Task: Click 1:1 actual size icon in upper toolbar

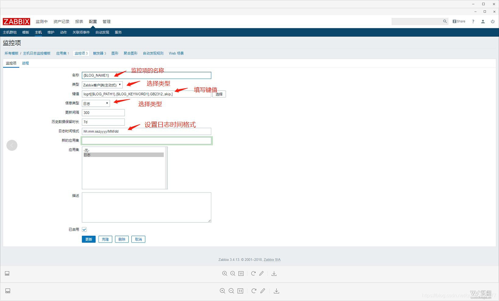Action: (x=241, y=274)
